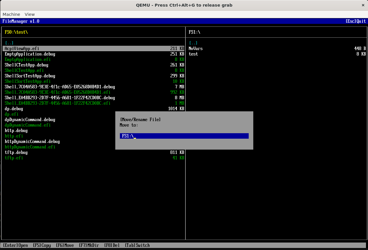Click the [F7]MkDir shortcut button
Viewport: 368px width, 250px height.
89,245
